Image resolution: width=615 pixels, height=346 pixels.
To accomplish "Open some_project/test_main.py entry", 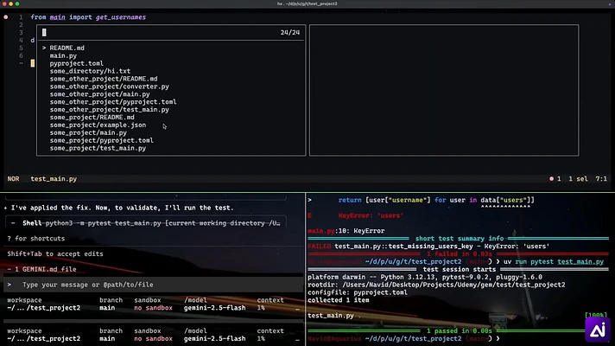I will [x=98, y=148].
